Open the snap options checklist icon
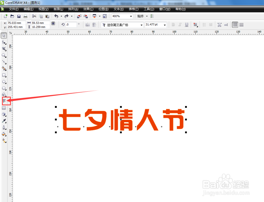Viewport: 264px width, 202px height. 152,16
